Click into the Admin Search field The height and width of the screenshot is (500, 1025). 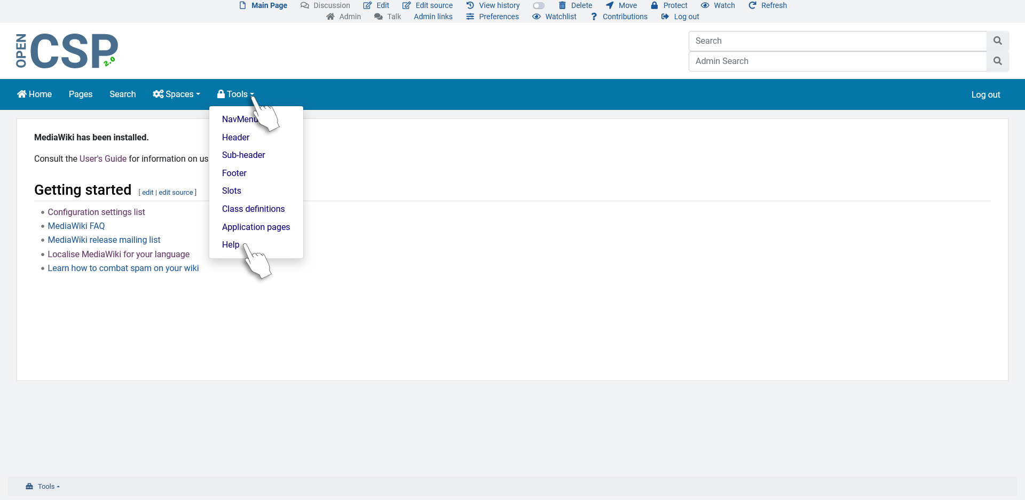(x=837, y=61)
